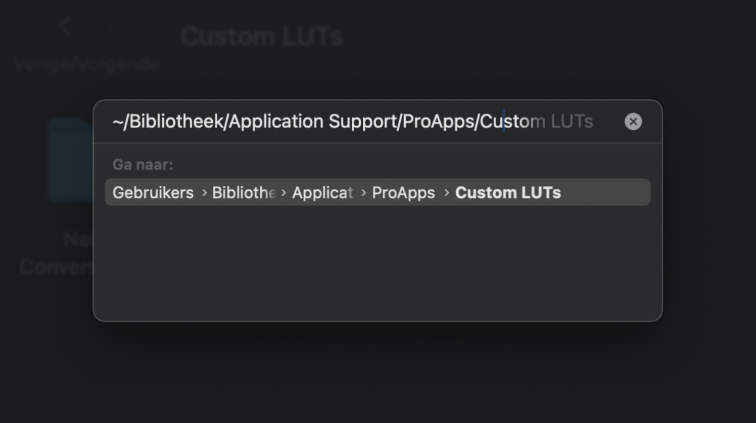Screen dimensions: 756x423
Task: Select the Gebruikers segment in the suggestion
Action: coord(153,193)
